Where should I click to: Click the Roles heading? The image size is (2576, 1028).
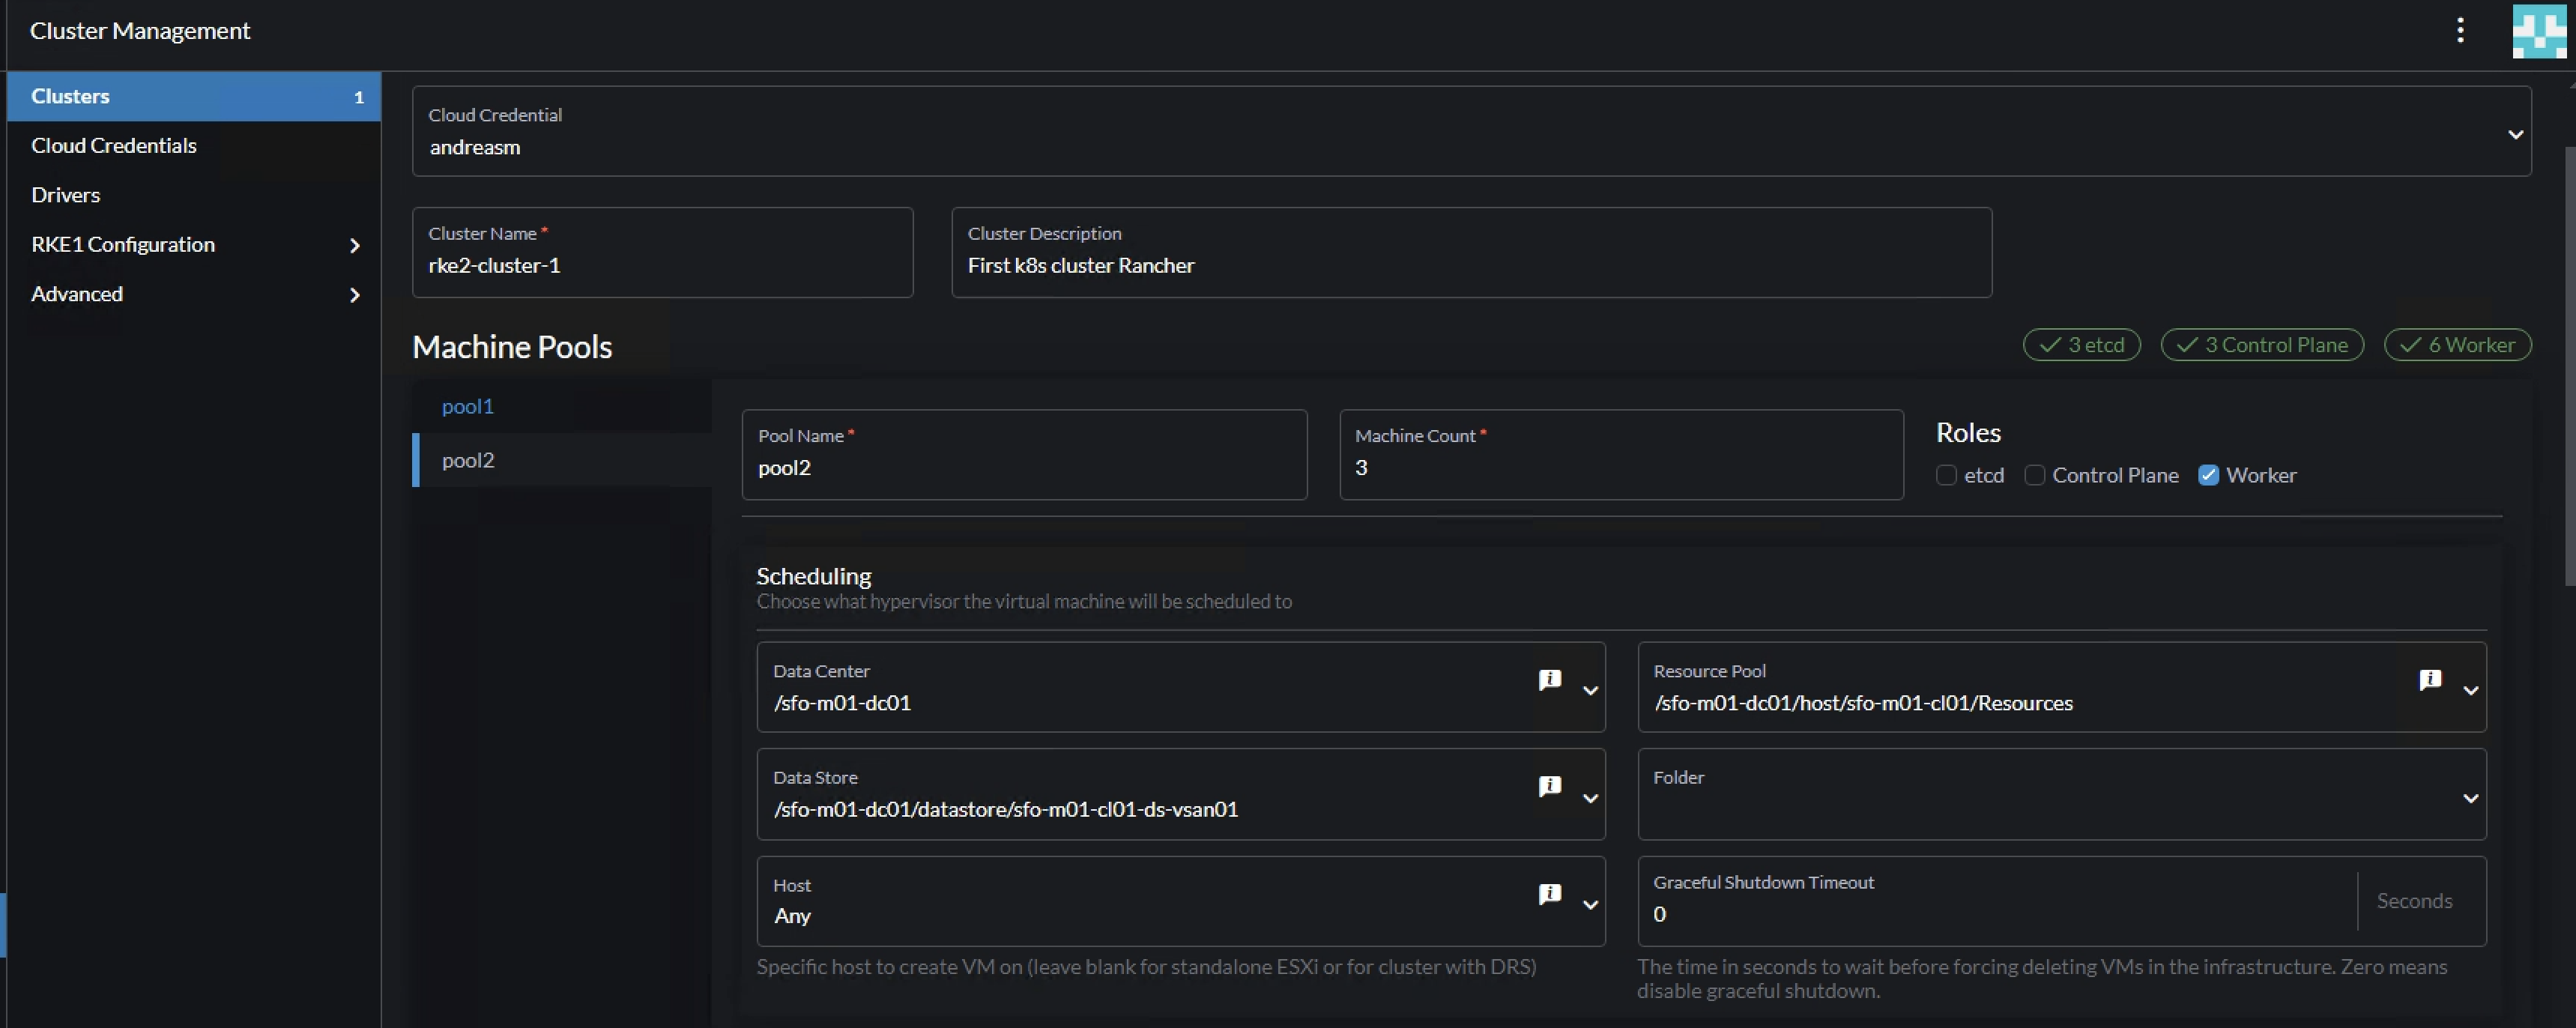pos(1968,433)
